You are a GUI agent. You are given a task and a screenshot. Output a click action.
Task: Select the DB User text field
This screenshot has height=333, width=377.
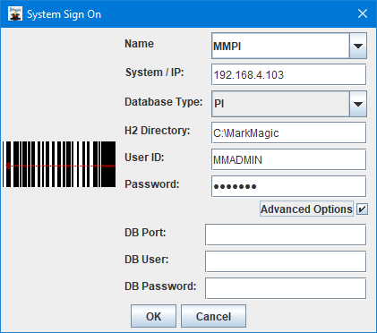coord(286,261)
